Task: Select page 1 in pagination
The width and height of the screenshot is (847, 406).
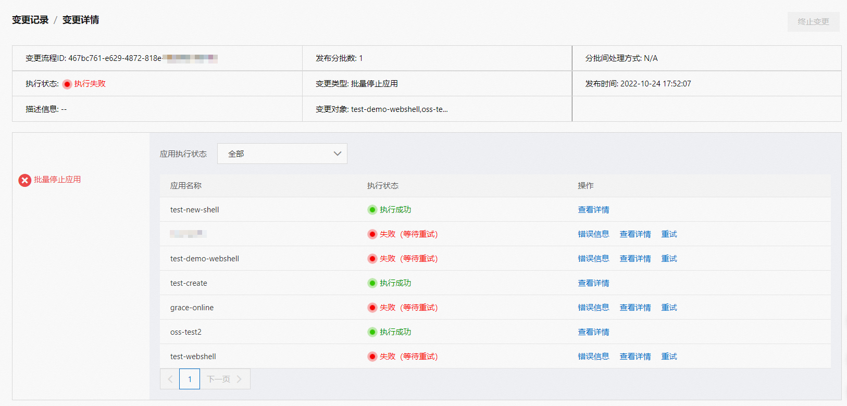Action: tap(190, 379)
